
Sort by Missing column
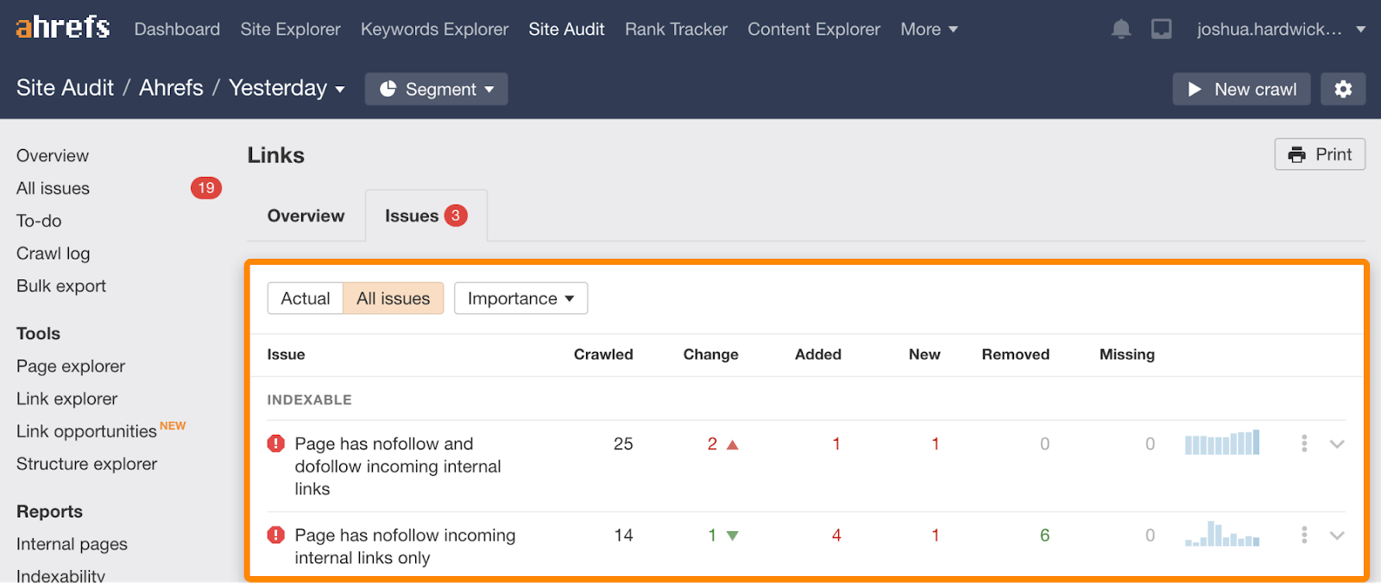(1126, 354)
